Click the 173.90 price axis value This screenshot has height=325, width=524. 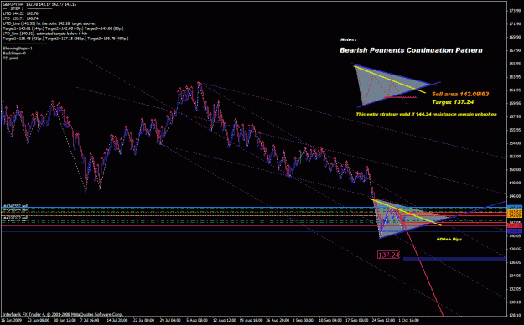click(515, 11)
